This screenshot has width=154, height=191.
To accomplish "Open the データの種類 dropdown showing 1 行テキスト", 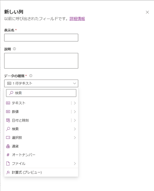I will point(41,83).
